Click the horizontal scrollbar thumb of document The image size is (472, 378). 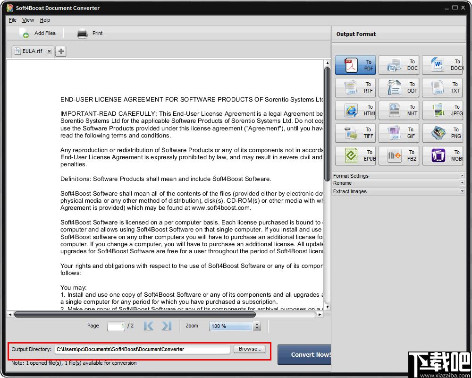135,314
